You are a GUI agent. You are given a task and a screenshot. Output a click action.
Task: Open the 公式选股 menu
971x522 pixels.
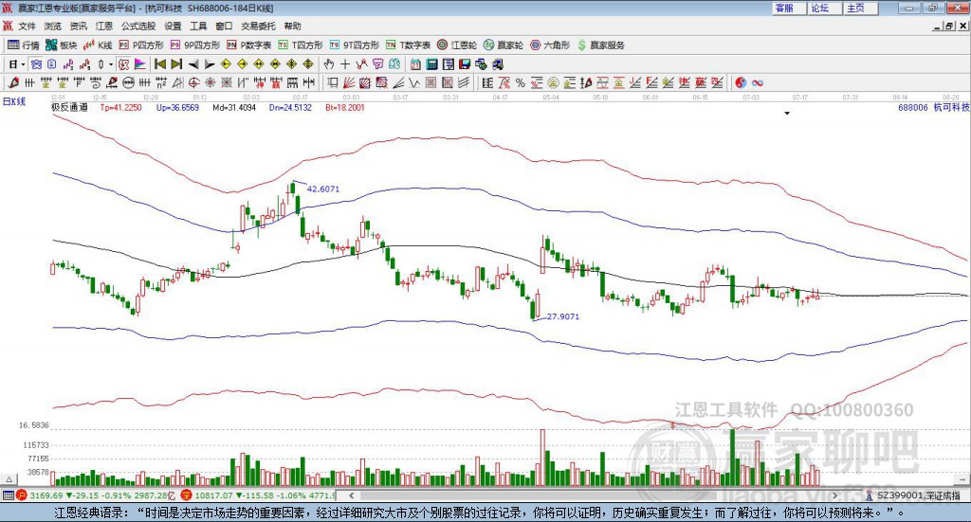[x=138, y=26]
